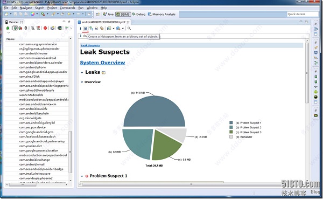323x199 pixels.
Task: Switch to Memory Analysis perspective
Action: pos(161,14)
